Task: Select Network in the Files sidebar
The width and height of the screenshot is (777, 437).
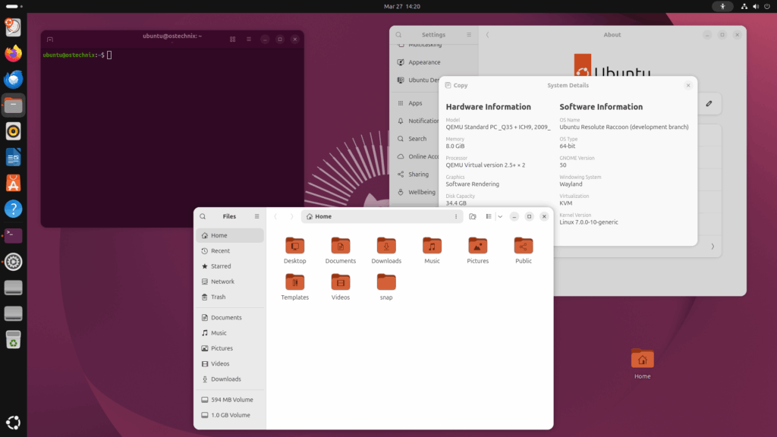Action: 230,281
